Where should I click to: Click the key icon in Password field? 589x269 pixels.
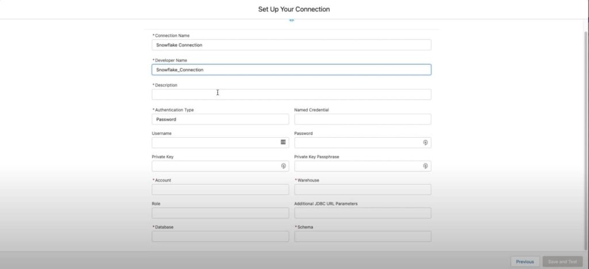point(425,142)
